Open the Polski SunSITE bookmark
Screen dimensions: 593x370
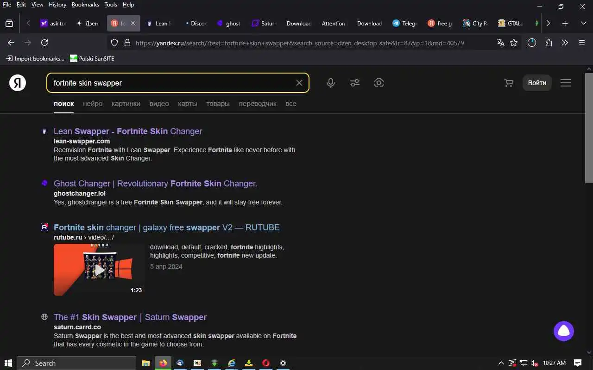[x=92, y=58]
